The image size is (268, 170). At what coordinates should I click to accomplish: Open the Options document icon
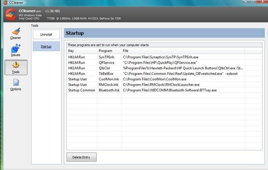coord(16,83)
